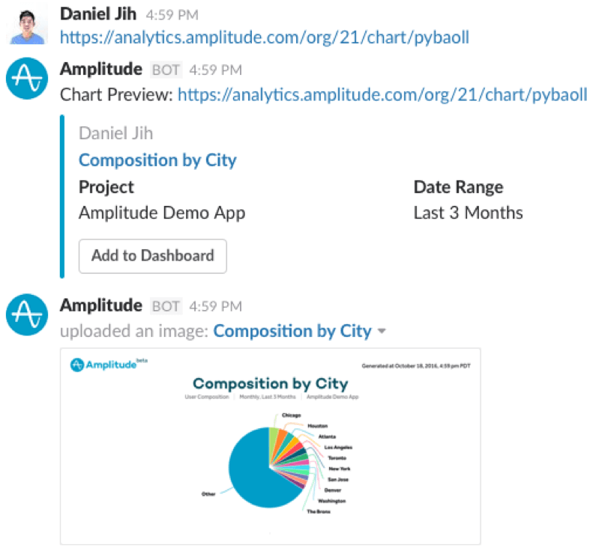Expand the Composition by City image dropdown arrow

(x=382, y=332)
